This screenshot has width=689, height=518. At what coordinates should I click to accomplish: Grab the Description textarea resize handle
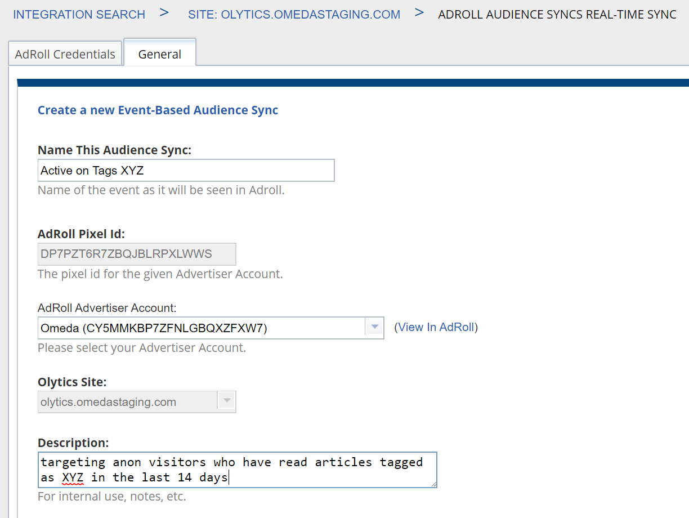coord(433,484)
